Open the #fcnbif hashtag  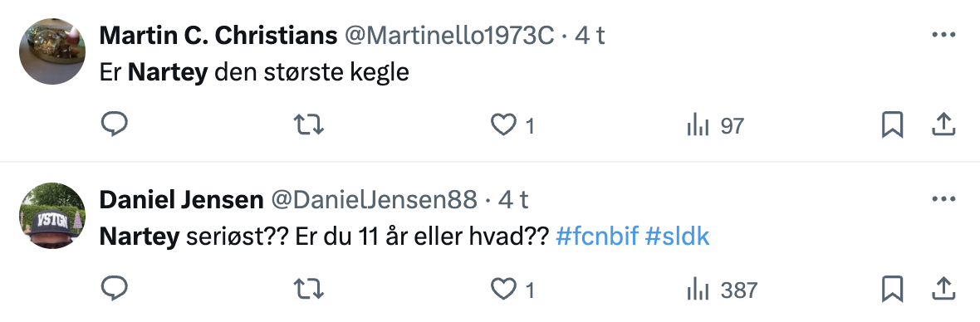tap(597, 237)
